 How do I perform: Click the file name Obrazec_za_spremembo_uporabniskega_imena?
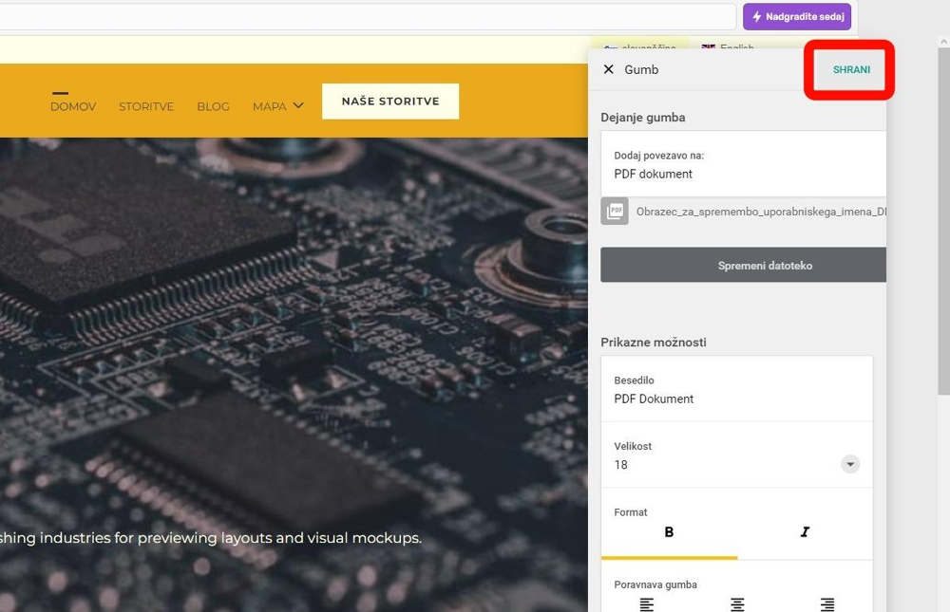pos(761,212)
